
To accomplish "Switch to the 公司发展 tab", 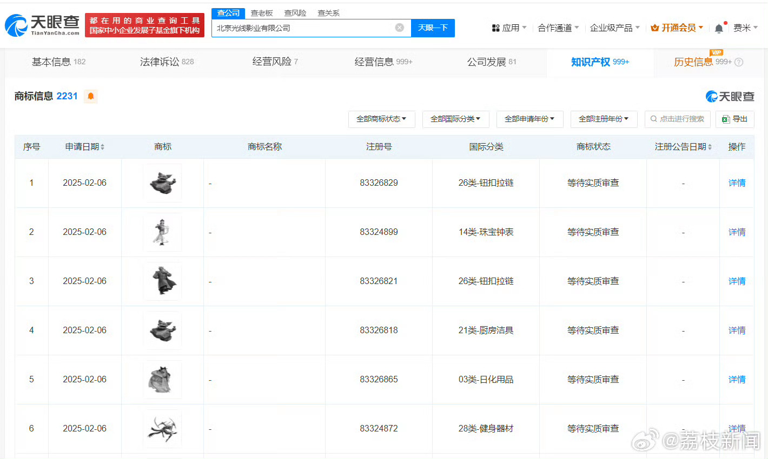I will tap(492, 62).
